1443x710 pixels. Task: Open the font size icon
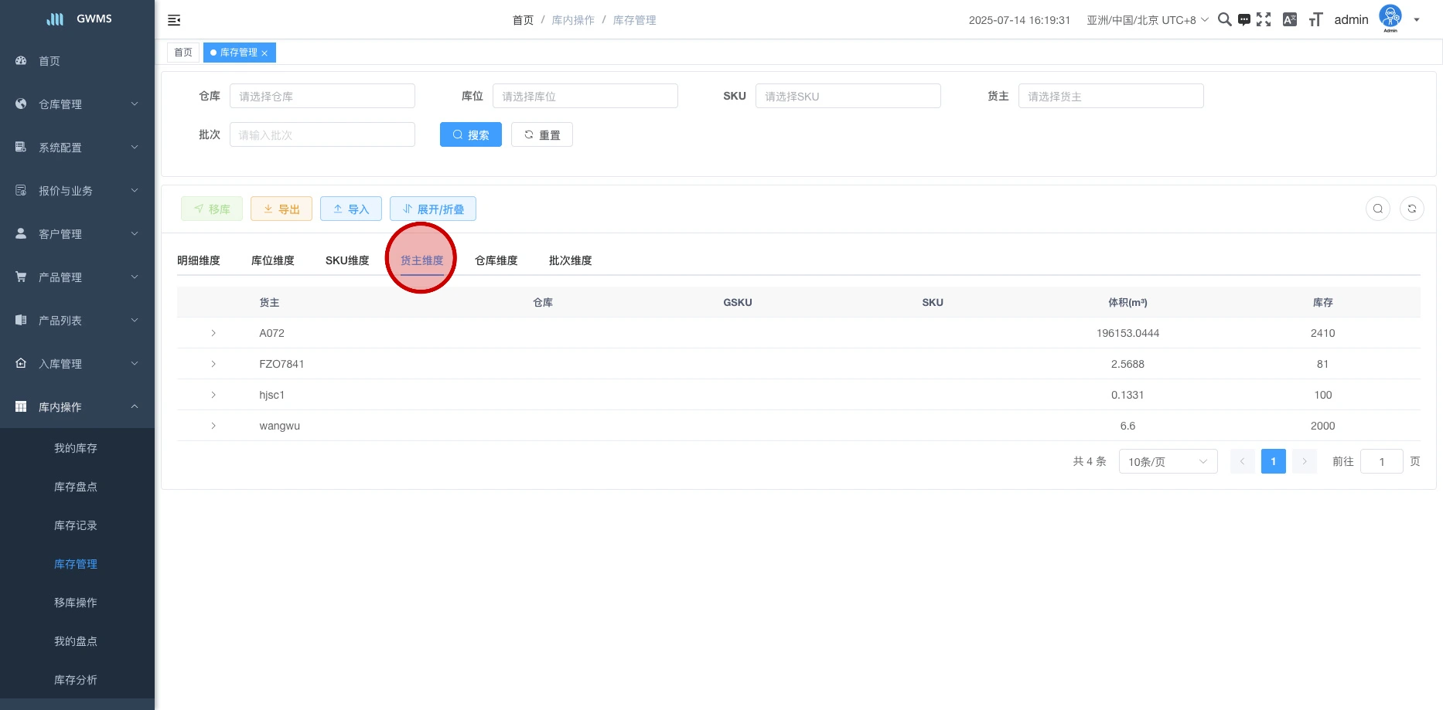click(1315, 20)
